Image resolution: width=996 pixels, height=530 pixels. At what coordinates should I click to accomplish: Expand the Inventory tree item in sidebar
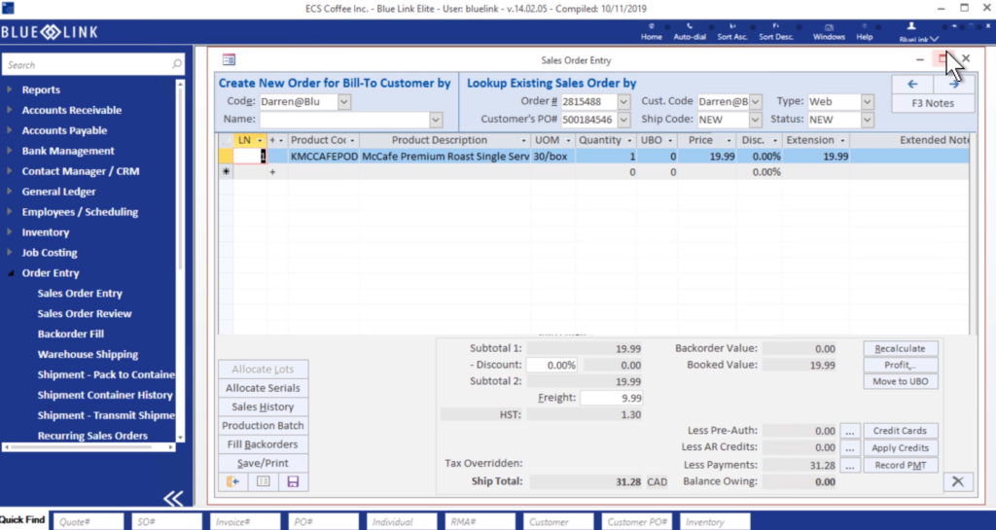pyautogui.click(x=46, y=232)
